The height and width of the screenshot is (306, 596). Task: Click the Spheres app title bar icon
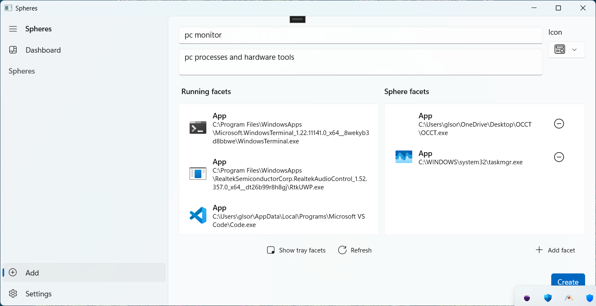tap(8, 8)
